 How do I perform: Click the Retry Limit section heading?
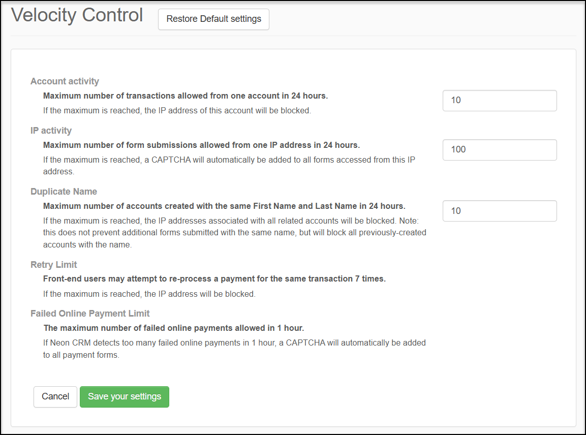(53, 265)
